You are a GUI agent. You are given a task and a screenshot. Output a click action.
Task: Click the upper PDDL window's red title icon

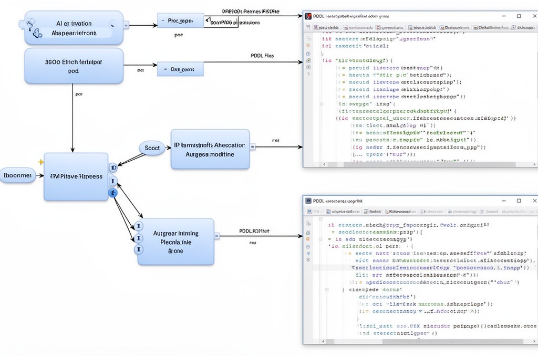(308, 16)
